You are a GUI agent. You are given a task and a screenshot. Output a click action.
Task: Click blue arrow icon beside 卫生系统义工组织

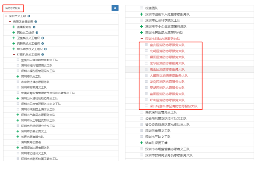click(42, 38)
